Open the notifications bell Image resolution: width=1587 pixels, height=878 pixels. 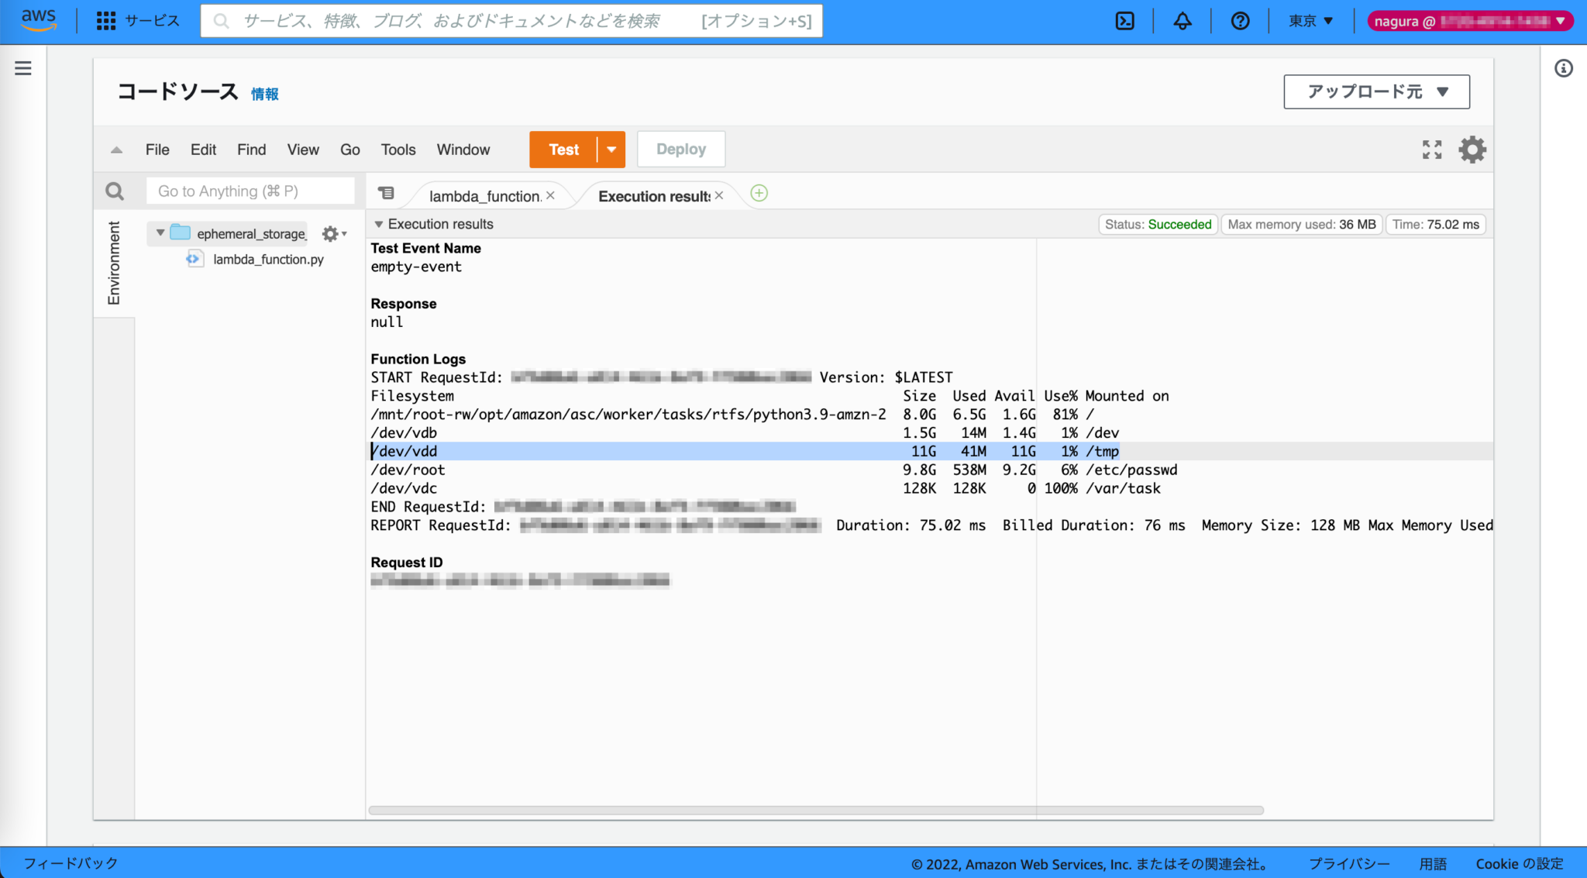click(x=1182, y=21)
